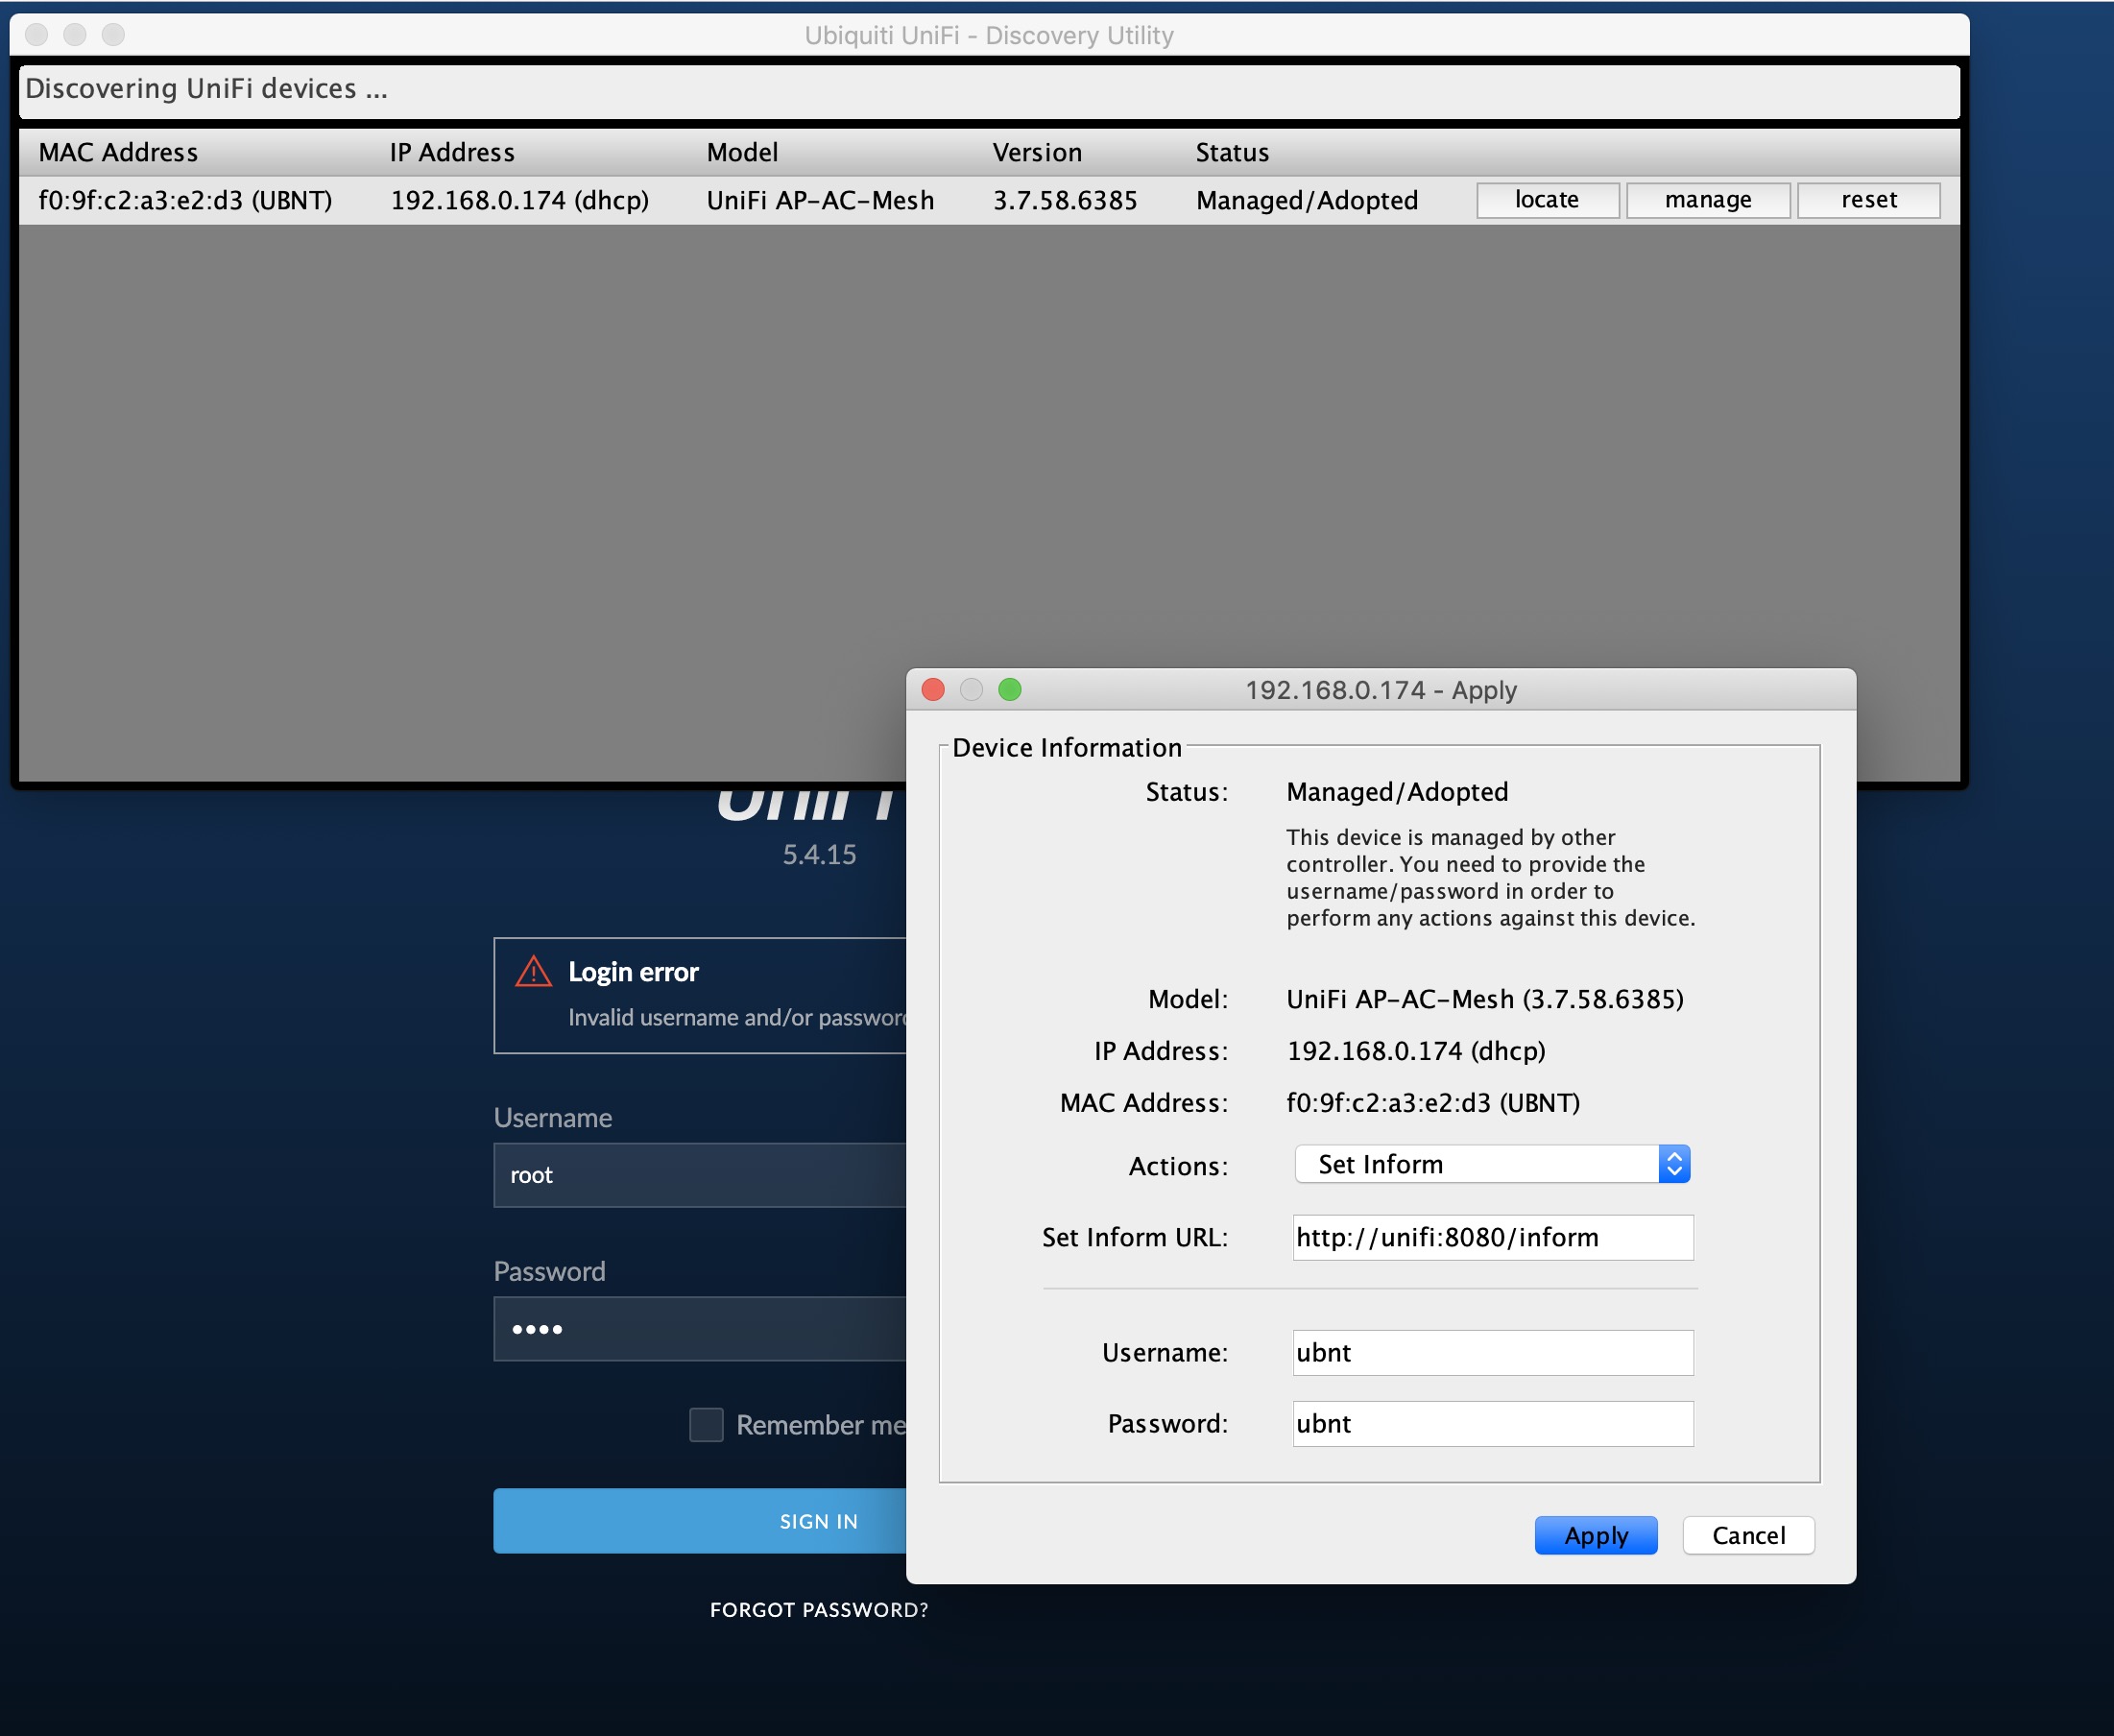This screenshot has width=2114, height=1736.
Task: Open the FORGOT PASSWORD? link
Action: (818, 1610)
